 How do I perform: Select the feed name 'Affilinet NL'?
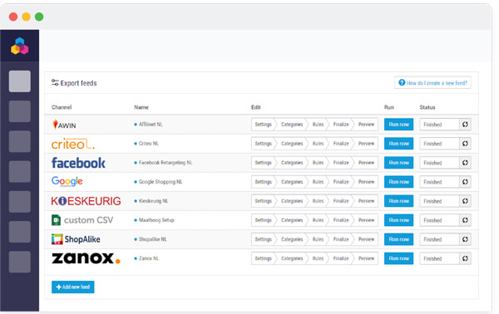click(151, 125)
